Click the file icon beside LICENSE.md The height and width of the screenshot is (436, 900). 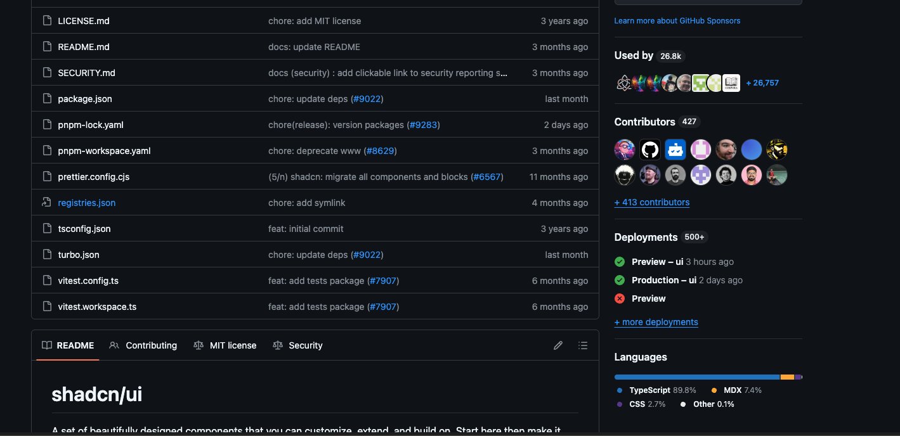(46, 21)
